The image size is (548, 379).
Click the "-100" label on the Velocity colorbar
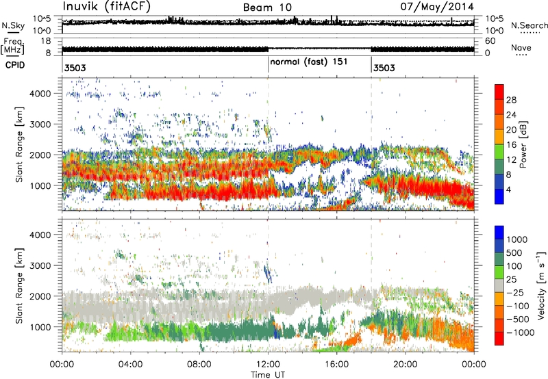pos(518,306)
